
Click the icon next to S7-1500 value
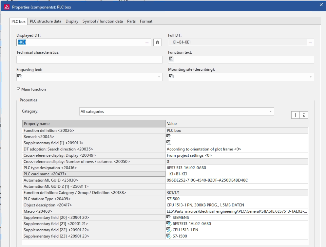169,236
